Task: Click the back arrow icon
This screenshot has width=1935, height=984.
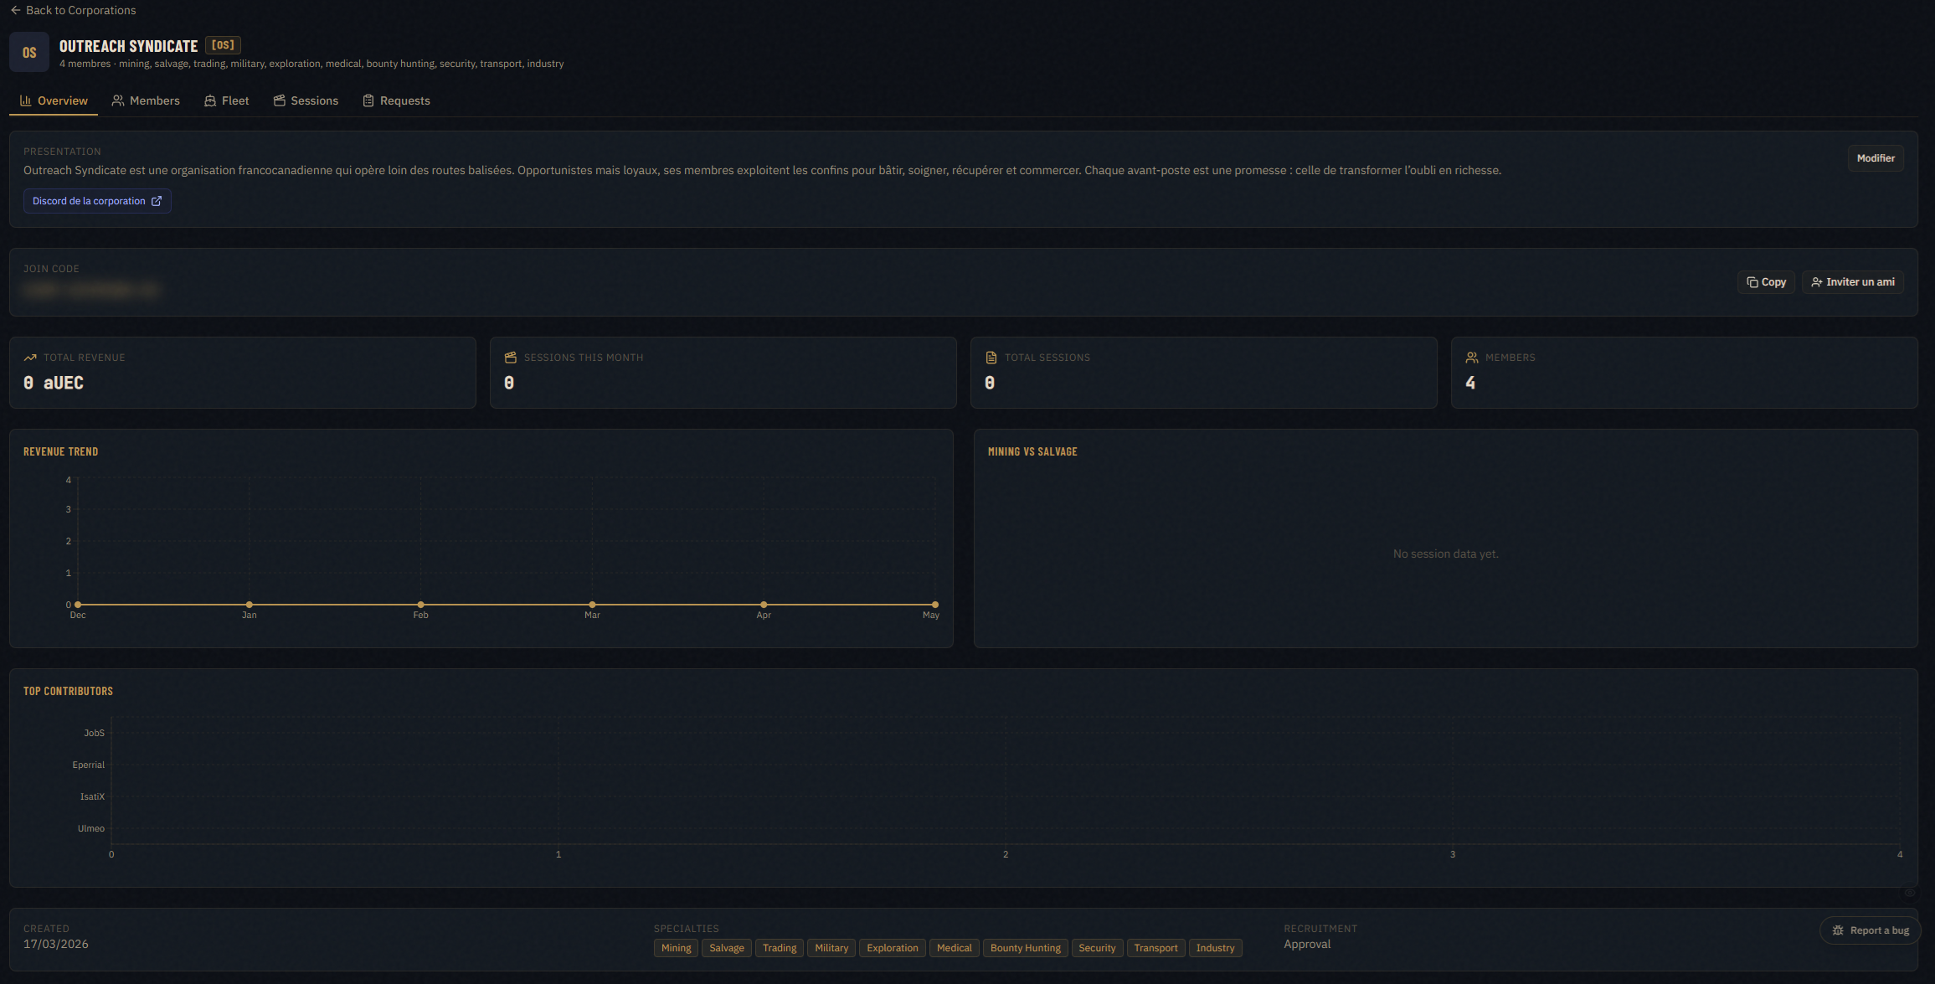Action: [x=15, y=10]
